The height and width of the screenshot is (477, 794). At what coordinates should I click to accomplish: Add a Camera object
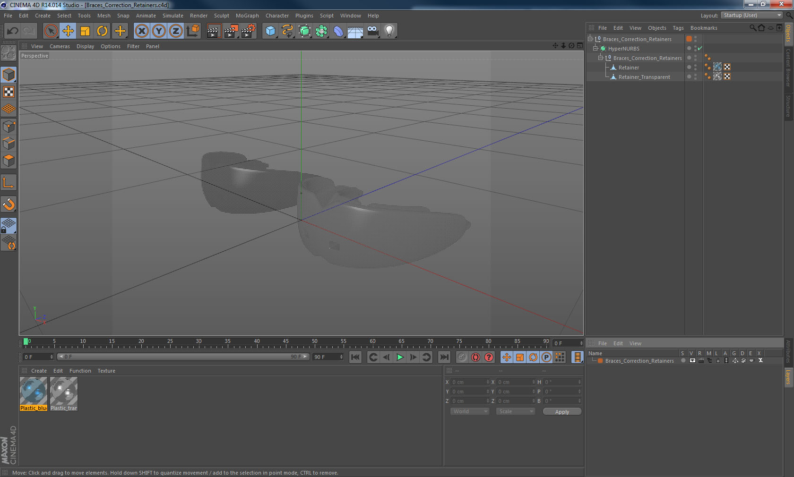tap(373, 31)
